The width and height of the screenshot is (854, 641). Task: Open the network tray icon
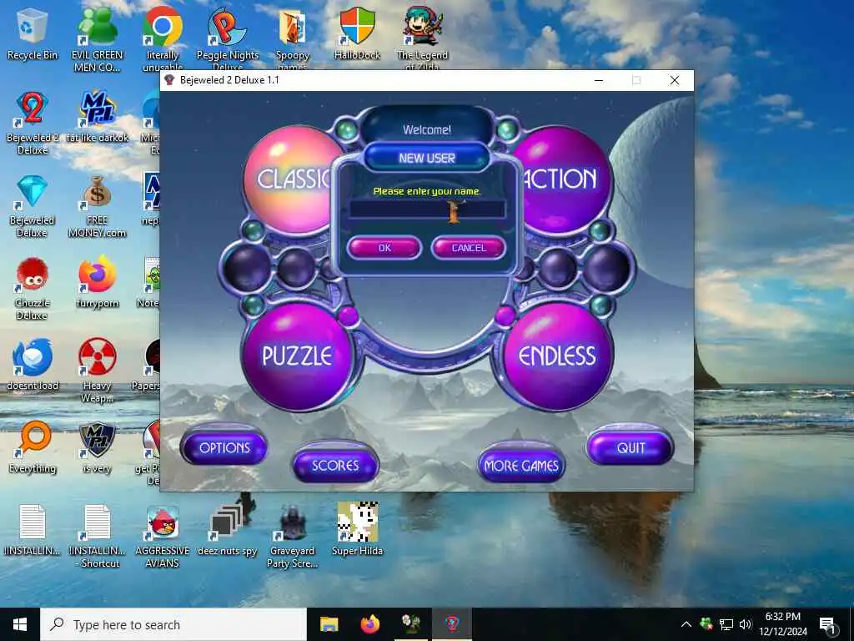[726, 624]
